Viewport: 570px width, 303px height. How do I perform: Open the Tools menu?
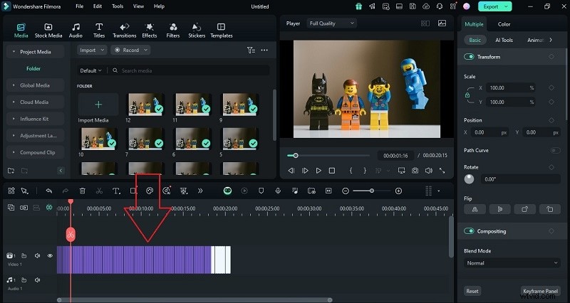tap(118, 6)
